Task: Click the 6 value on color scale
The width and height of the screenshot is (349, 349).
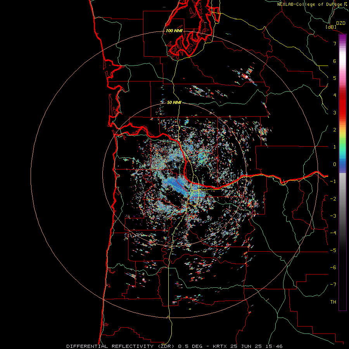Action: pos(335,61)
